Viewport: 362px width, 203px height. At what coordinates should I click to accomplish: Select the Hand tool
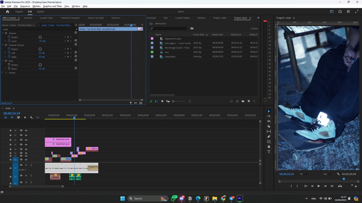(269, 147)
